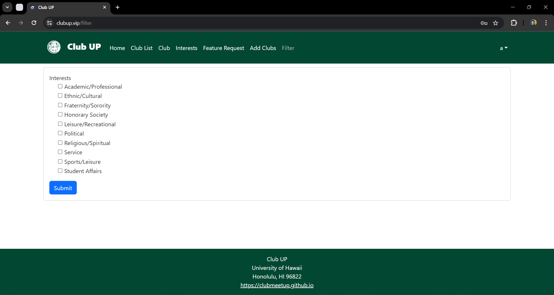This screenshot has width=554, height=295.
Task: Click the Club UP circular logo
Action: pos(54,47)
